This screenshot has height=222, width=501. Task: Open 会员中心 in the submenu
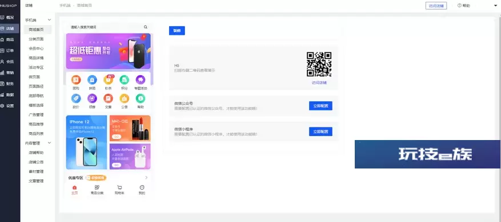click(37, 48)
